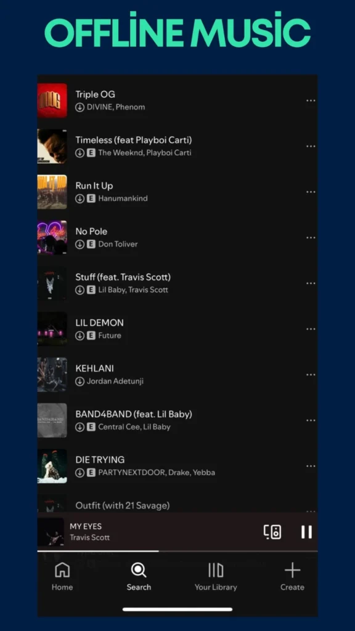This screenshot has height=631, width=355.
Task: Open the connect to device picker
Action: 272,532
